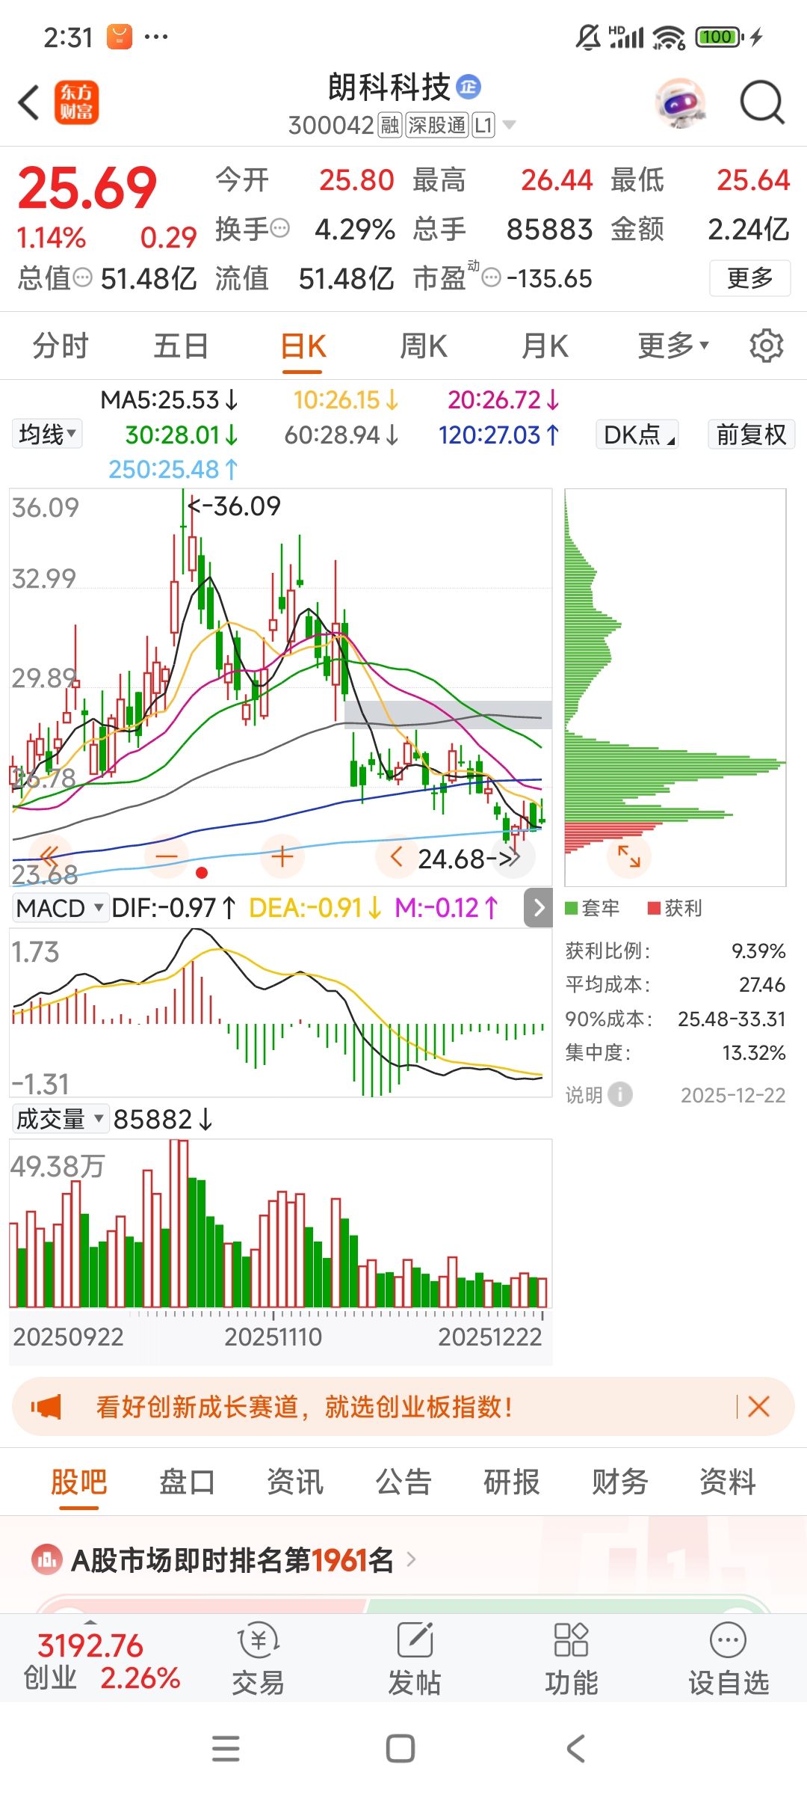The height and width of the screenshot is (1795, 807).
Task: Open the 前复权 adjustment selector
Action: tap(751, 434)
